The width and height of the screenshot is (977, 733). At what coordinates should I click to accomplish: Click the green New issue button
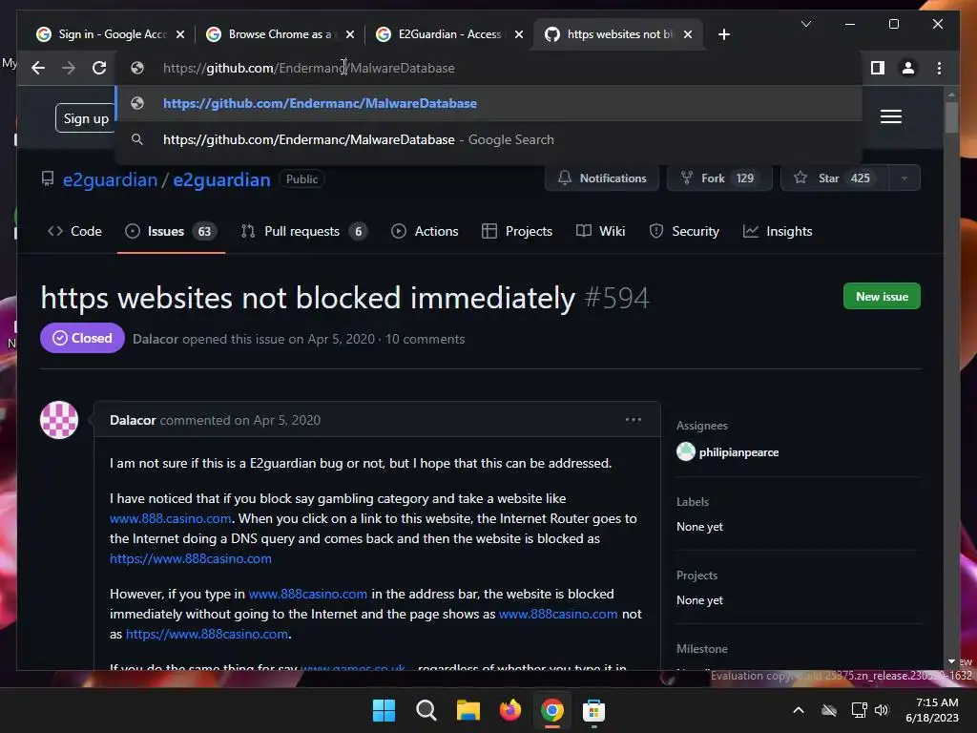[882, 297]
